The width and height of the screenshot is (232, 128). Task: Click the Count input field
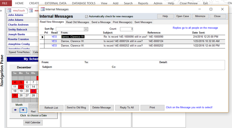(x=126, y=29)
